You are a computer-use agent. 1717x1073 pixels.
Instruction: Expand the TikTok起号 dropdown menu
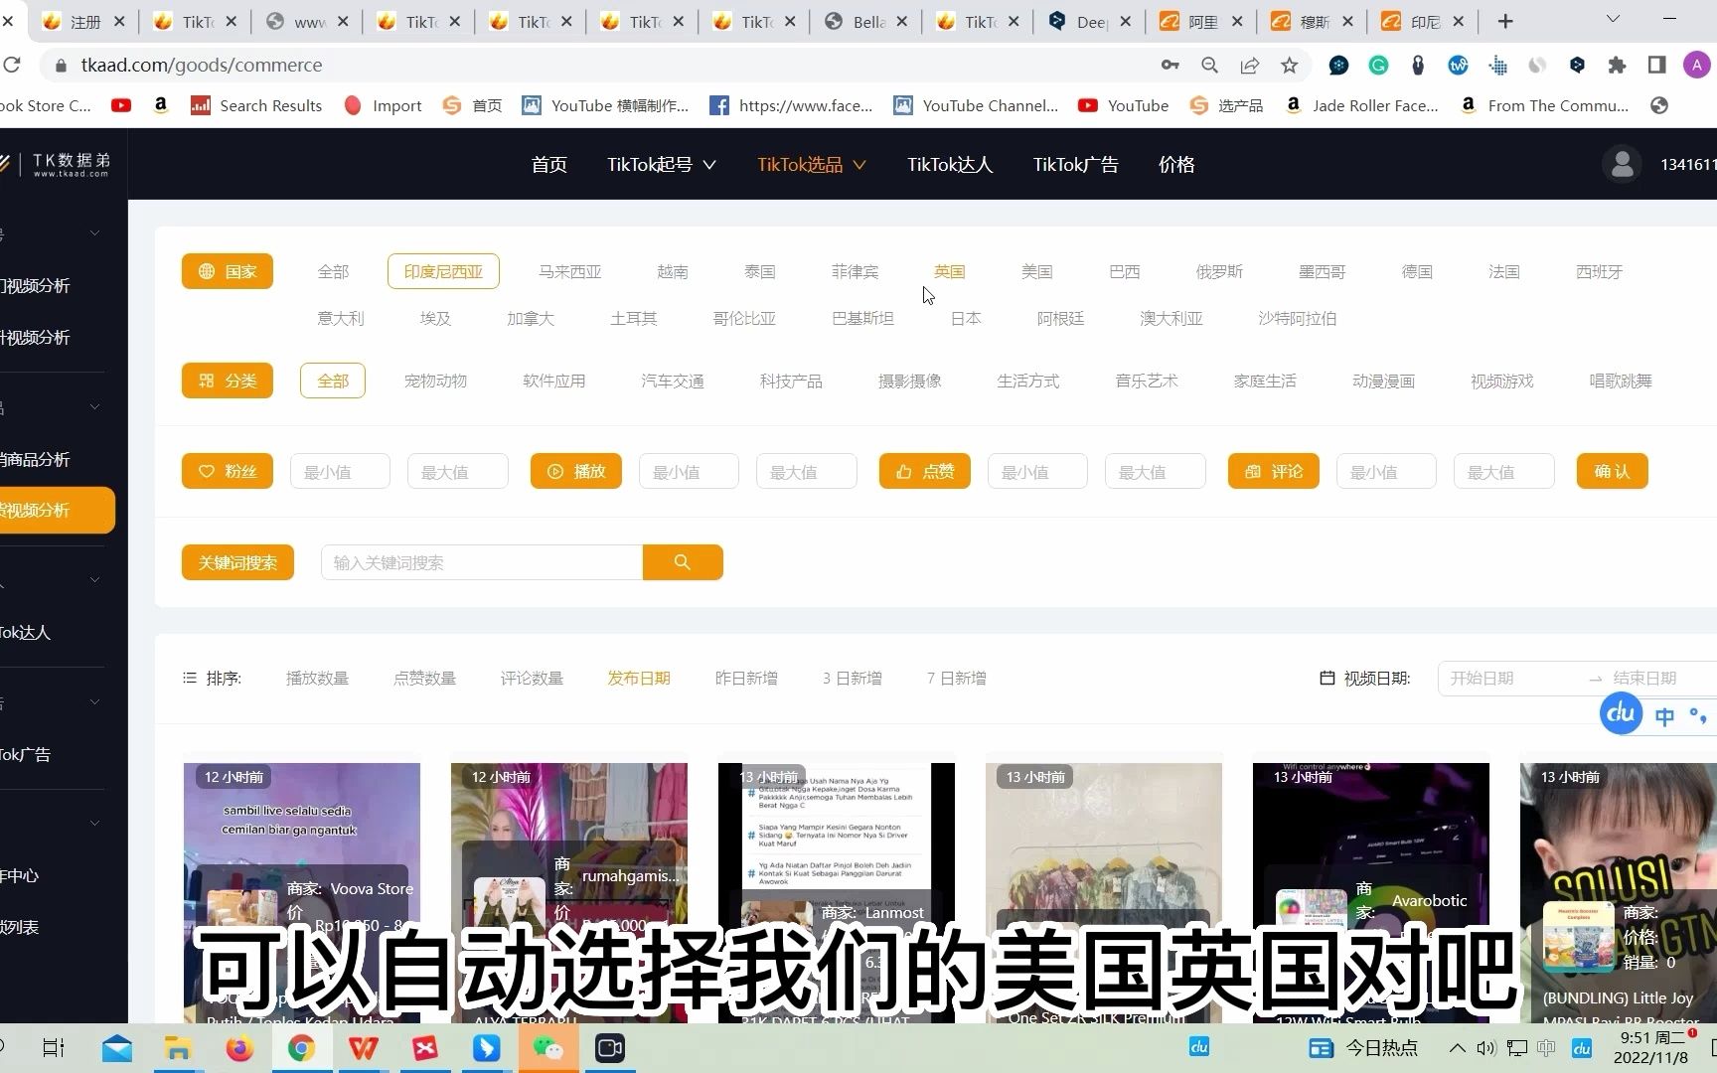[x=662, y=164]
